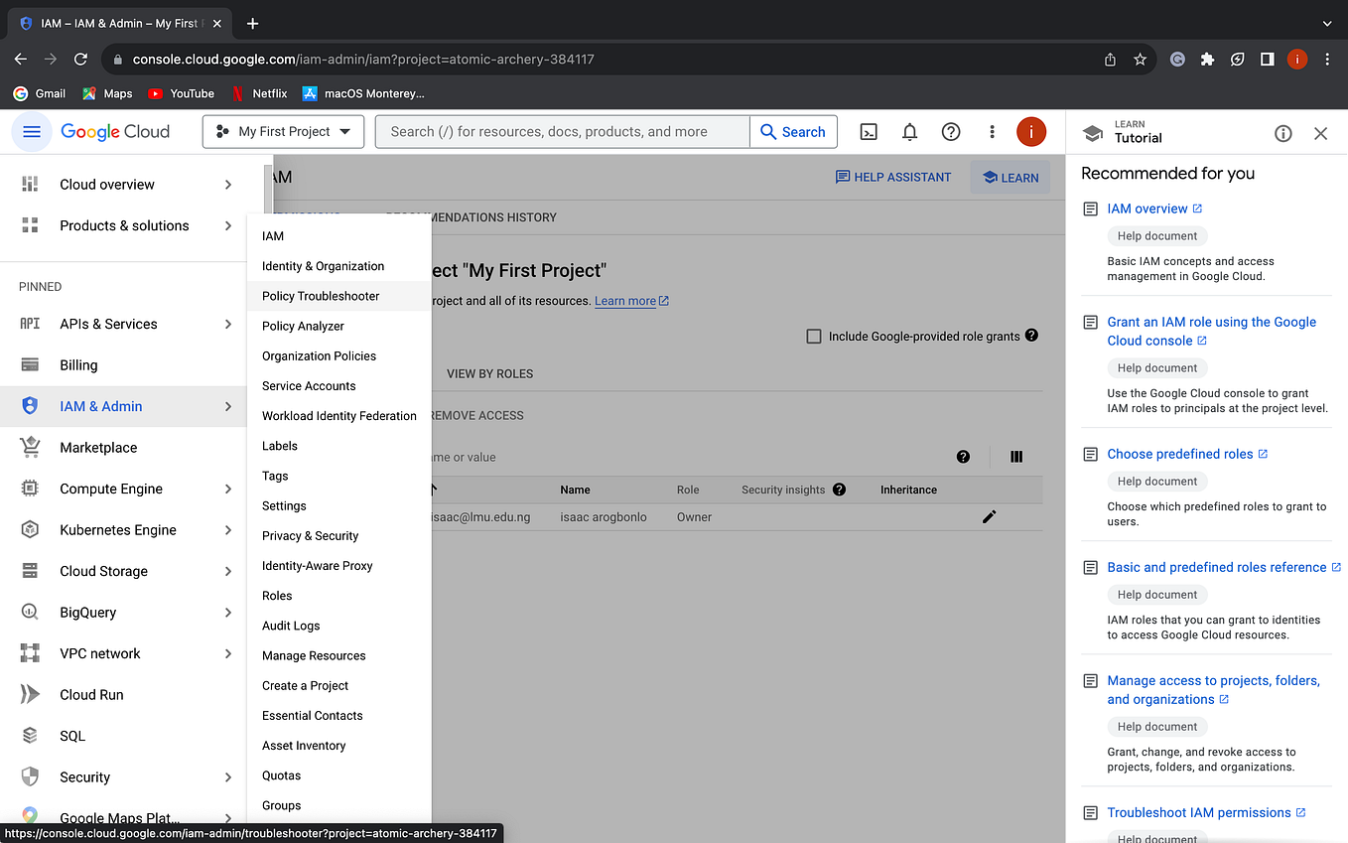This screenshot has height=843, width=1348.
Task: Select Policy Troubleshooter from the menu
Action: [320, 296]
